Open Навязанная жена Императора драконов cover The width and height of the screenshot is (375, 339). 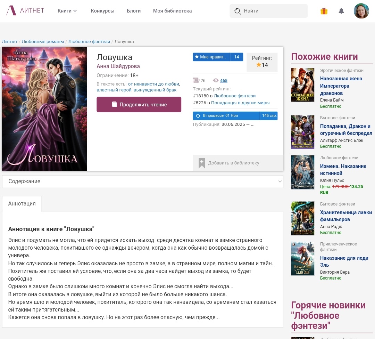click(x=302, y=85)
